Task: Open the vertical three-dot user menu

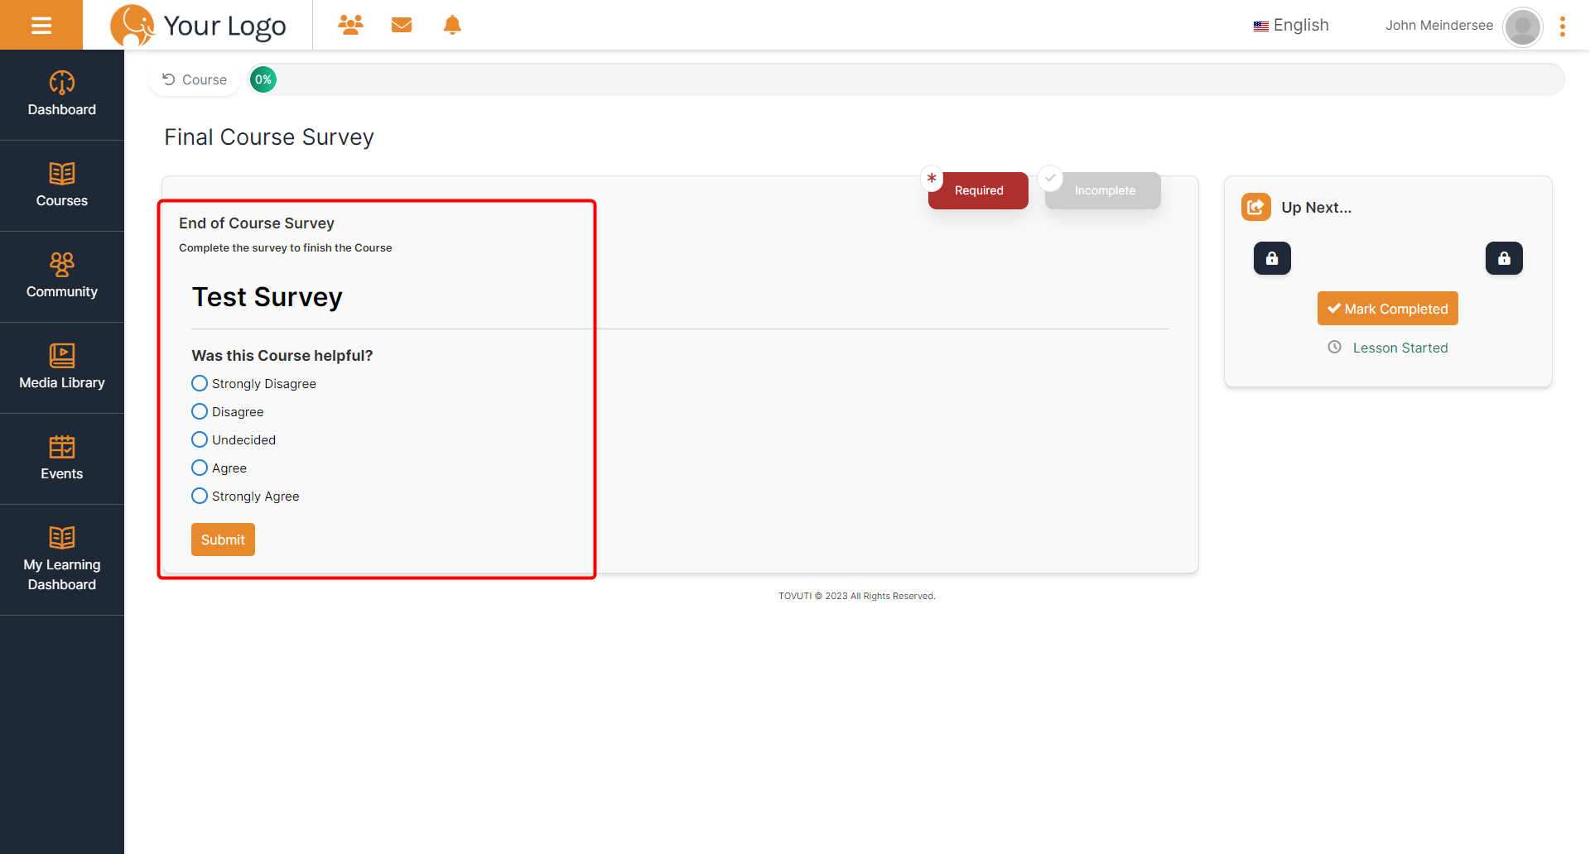Action: coord(1563,26)
